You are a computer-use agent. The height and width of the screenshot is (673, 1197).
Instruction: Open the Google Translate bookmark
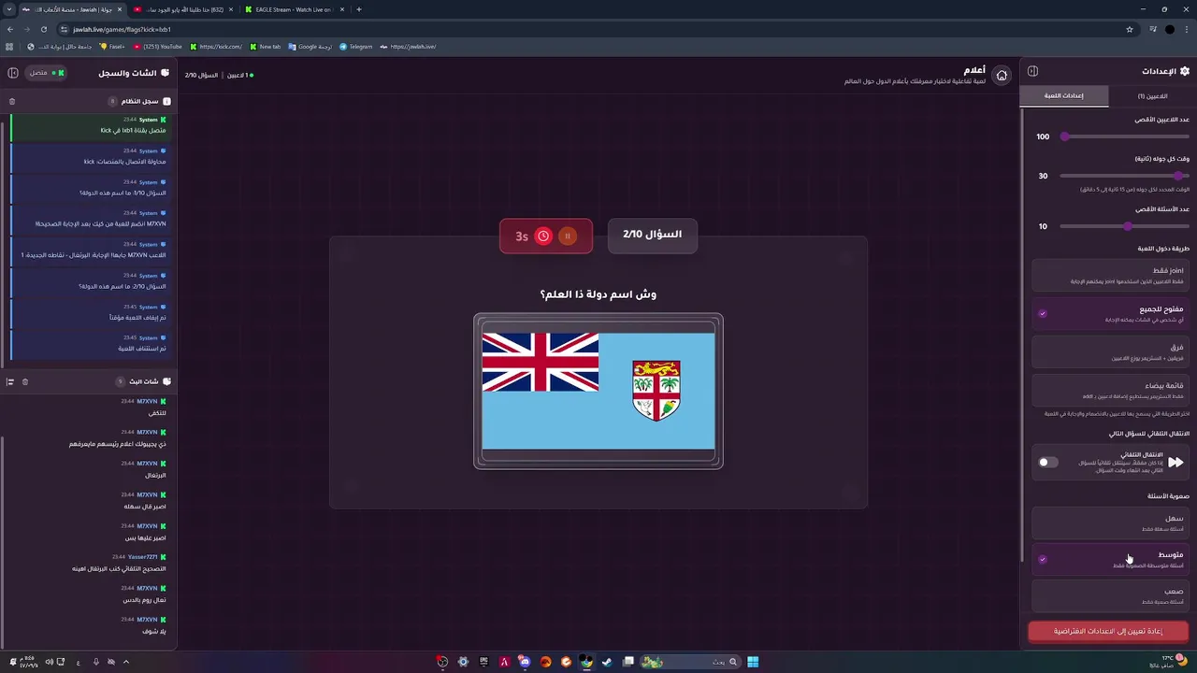click(310, 46)
